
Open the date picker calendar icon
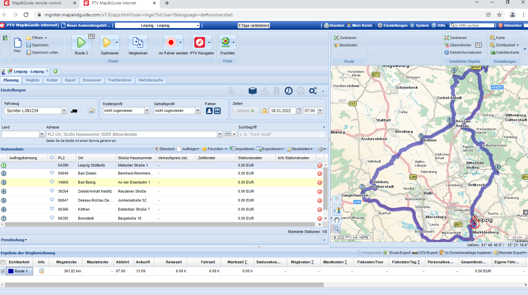[299, 110]
